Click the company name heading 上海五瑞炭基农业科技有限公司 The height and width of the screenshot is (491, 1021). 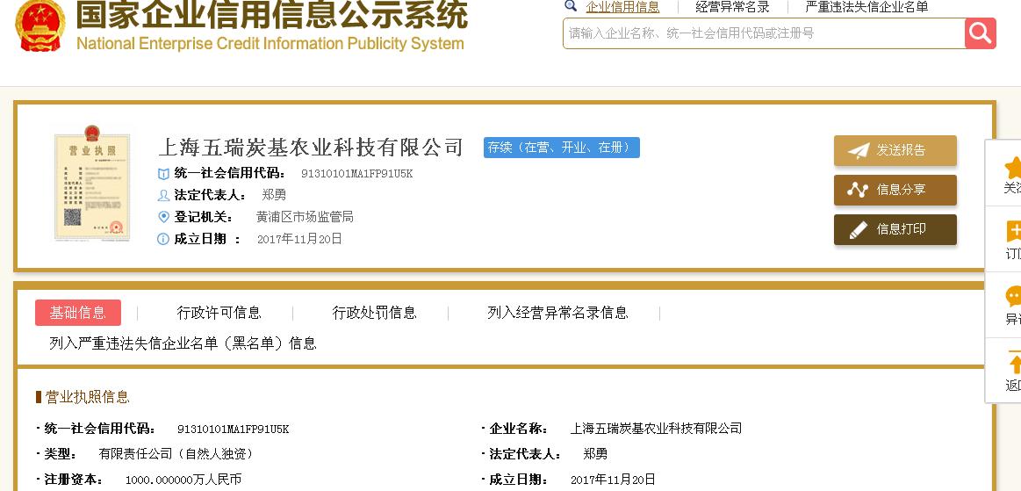pos(312,148)
